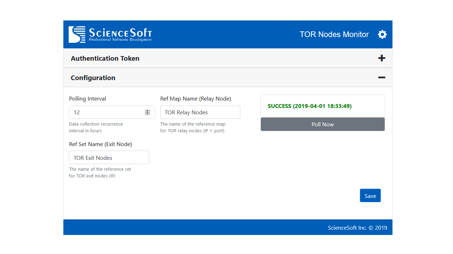Image resolution: width=453 pixels, height=254 pixels.
Task: Click the Ref Set Name (Exit Node) label
Action: [x=101, y=144]
